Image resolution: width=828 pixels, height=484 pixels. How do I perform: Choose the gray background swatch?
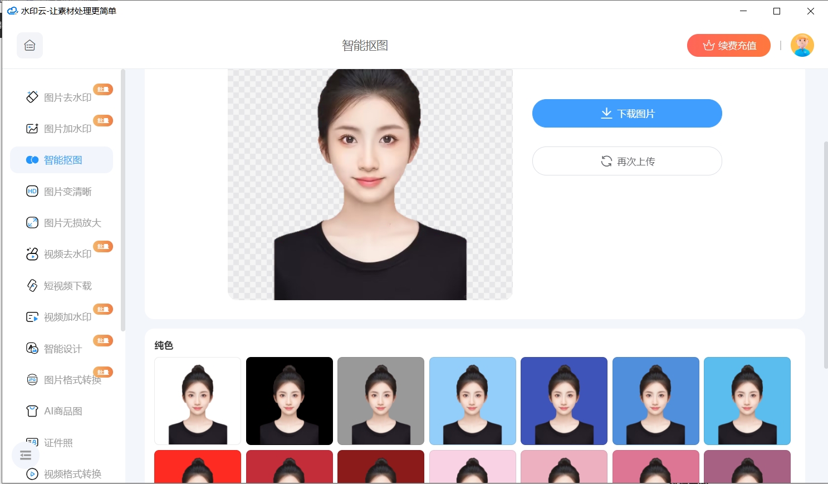pyautogui.click(x=381, y=401)
